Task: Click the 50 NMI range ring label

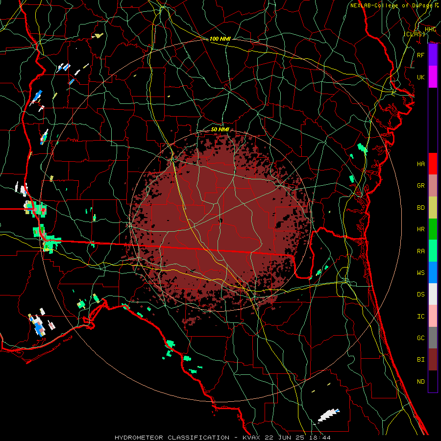Action: 220,129
